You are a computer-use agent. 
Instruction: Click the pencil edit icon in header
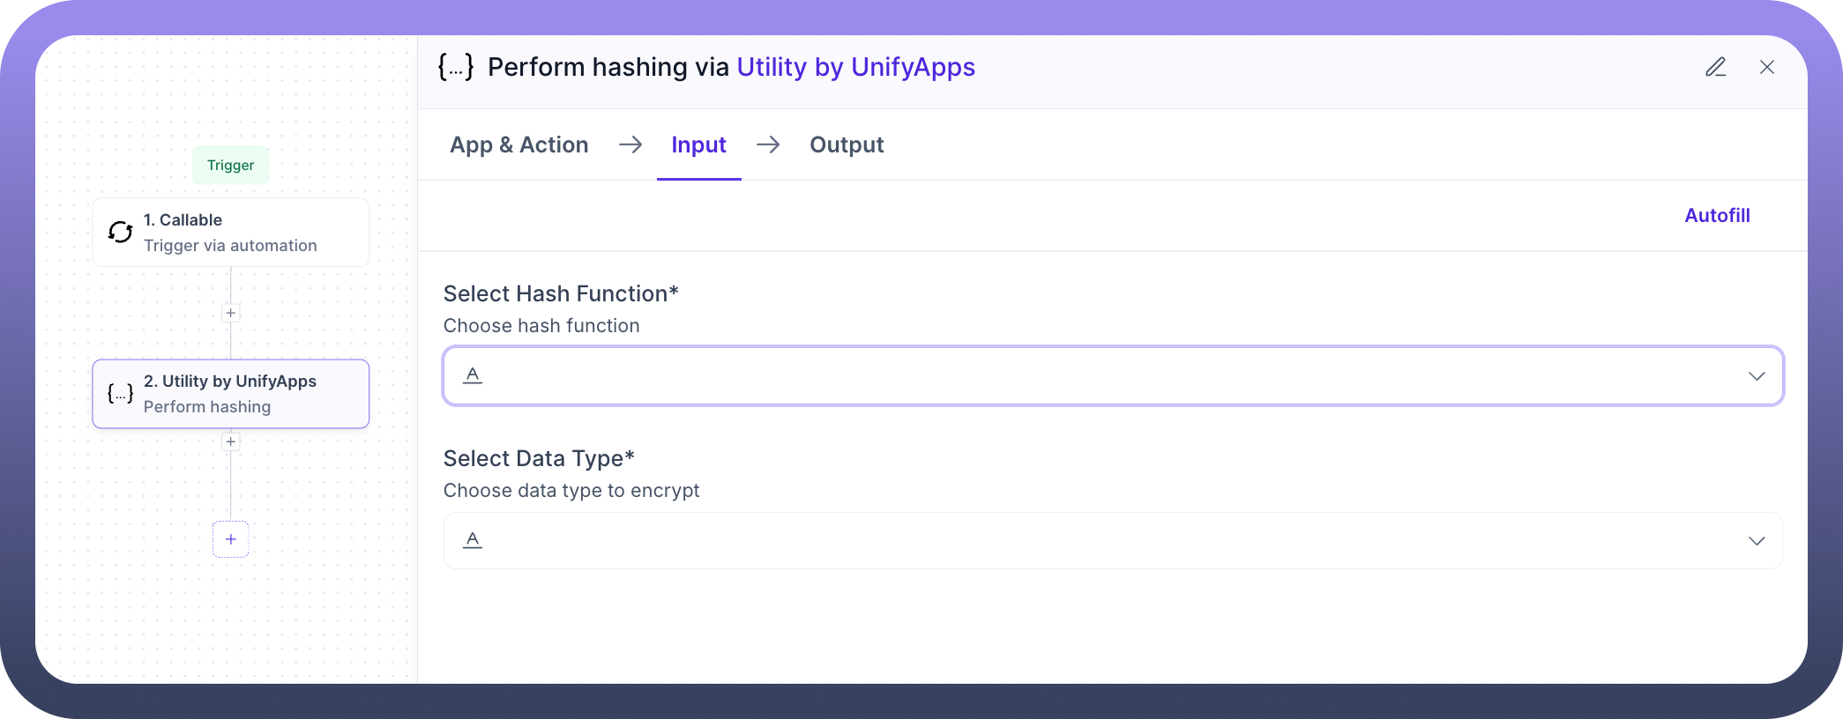[1715, 67]
